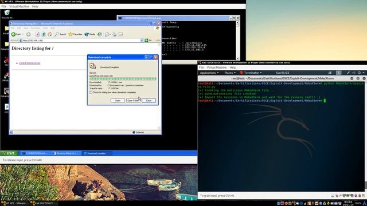Click the clock Sun 01:02 in Kali panel
This screenshot has width=367, height=206.
pyautogui.click(x=282, y=73)
